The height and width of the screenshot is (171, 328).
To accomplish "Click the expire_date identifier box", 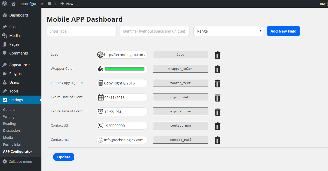I will coord(180,97).
